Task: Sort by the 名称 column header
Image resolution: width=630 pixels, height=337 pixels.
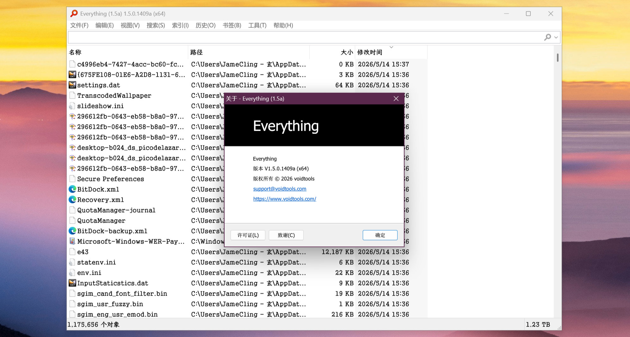Action: [x=128, y=52]
